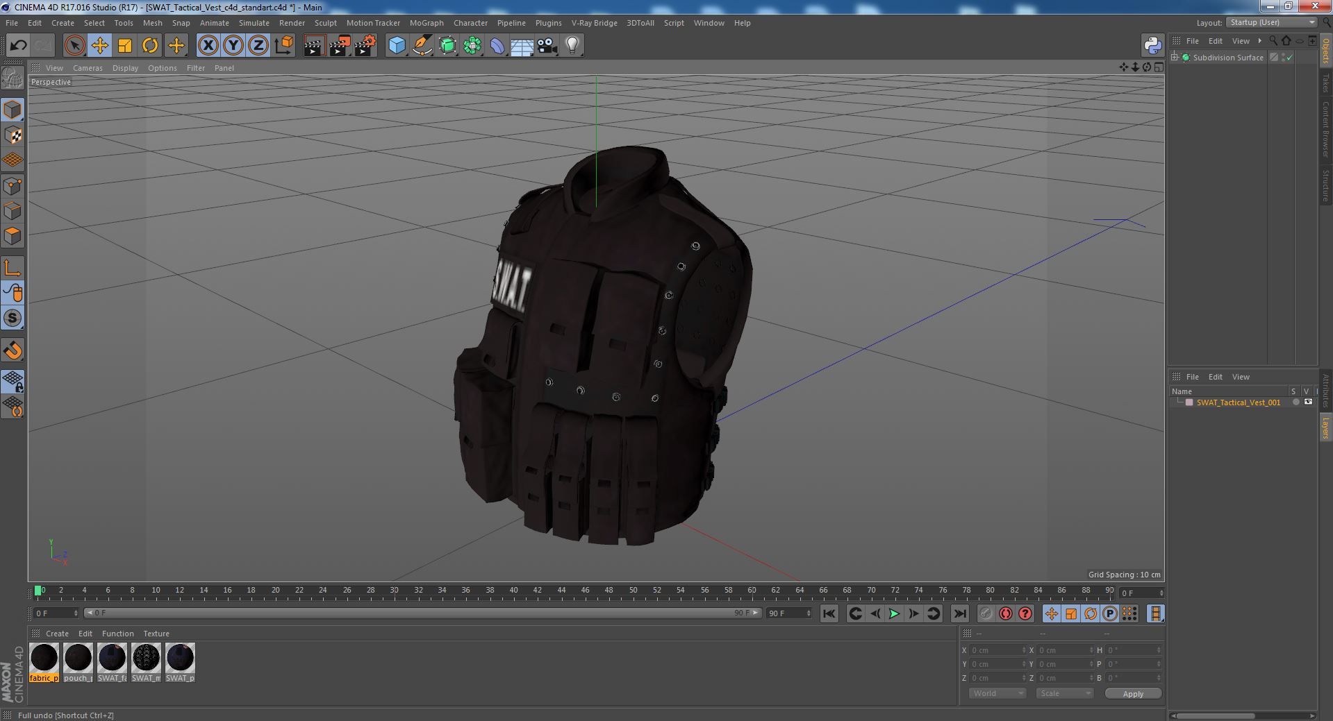
Task: Click the Undo arrow icon
Action: (x=18, y=46)
